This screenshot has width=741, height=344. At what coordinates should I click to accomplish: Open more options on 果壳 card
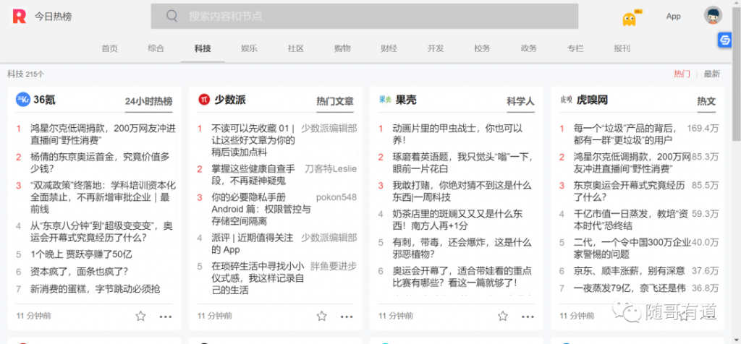coord(528,317)
